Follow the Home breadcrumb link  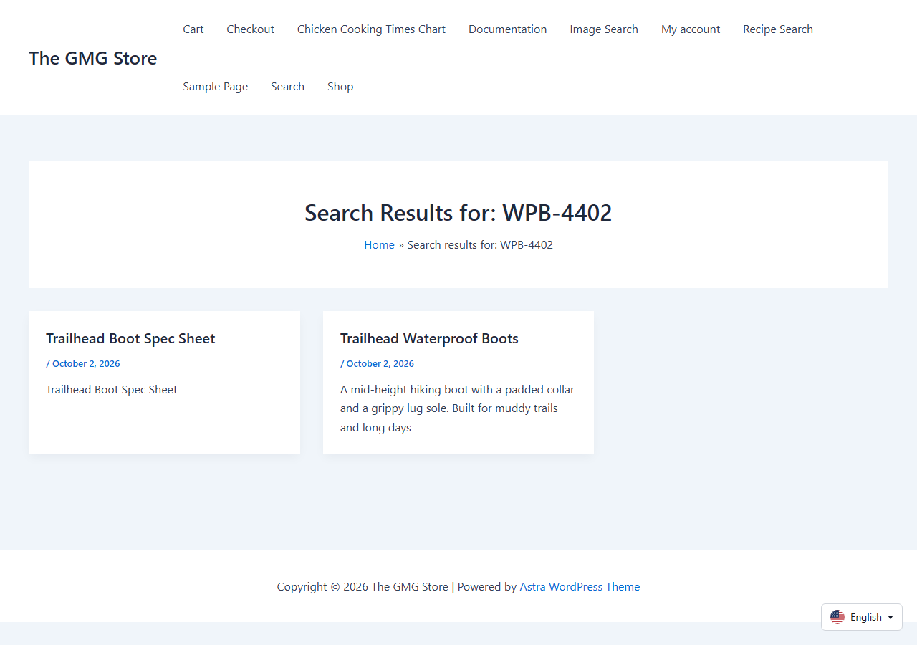tap(379, 245)
